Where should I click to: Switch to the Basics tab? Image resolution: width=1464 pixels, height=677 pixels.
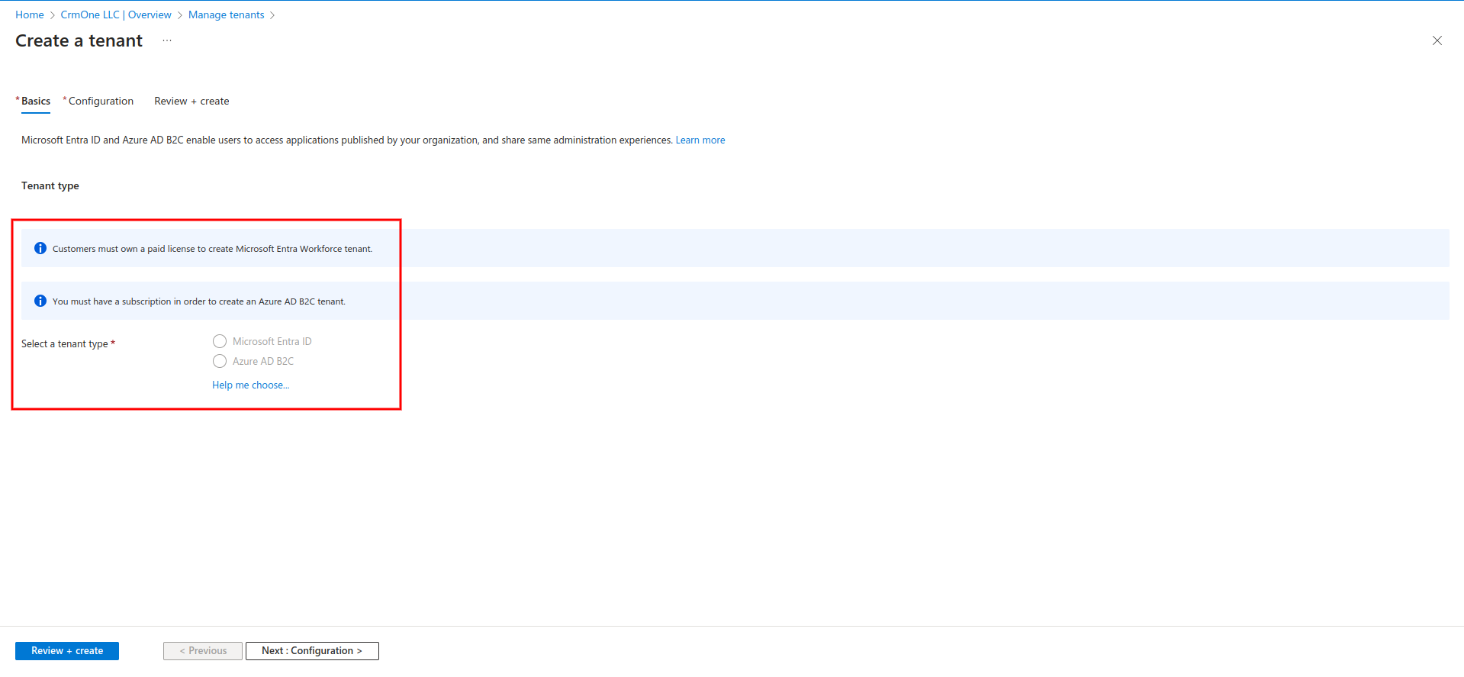pyautogui.click(x=35, y=101)
